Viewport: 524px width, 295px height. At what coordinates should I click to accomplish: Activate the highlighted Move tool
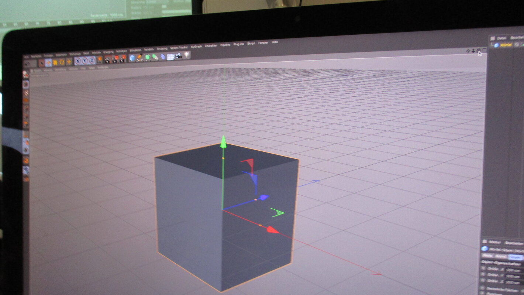click(48, 62)
